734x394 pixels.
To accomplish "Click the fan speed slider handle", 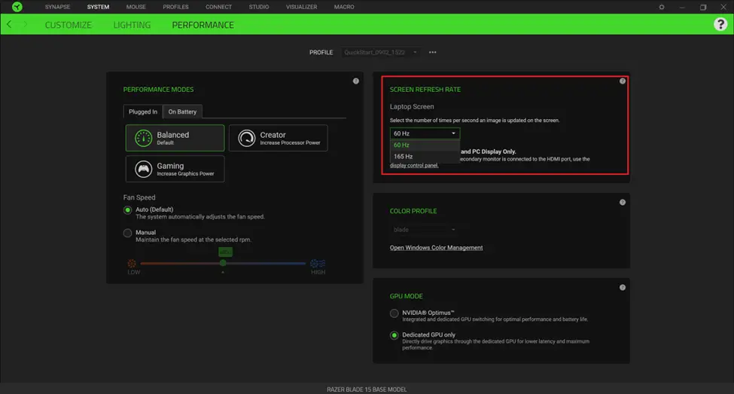I will tap(223, 263).
